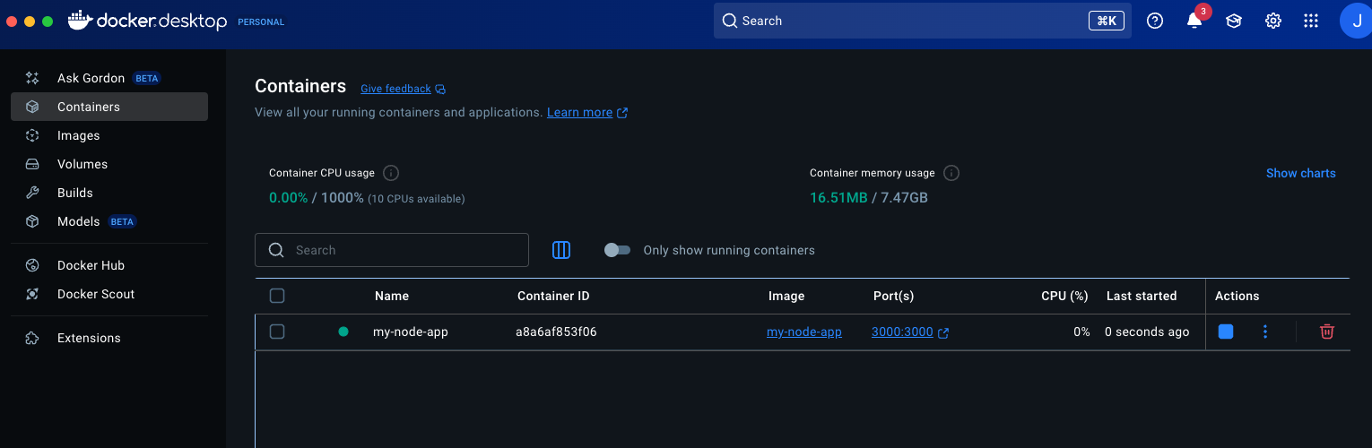Click the Give feedback link

(395, 89)
